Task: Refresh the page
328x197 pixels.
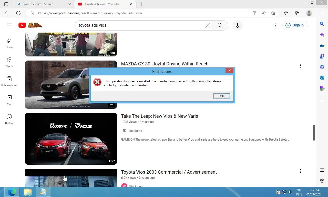Action: pyautogui.click(x=18, y=13)
